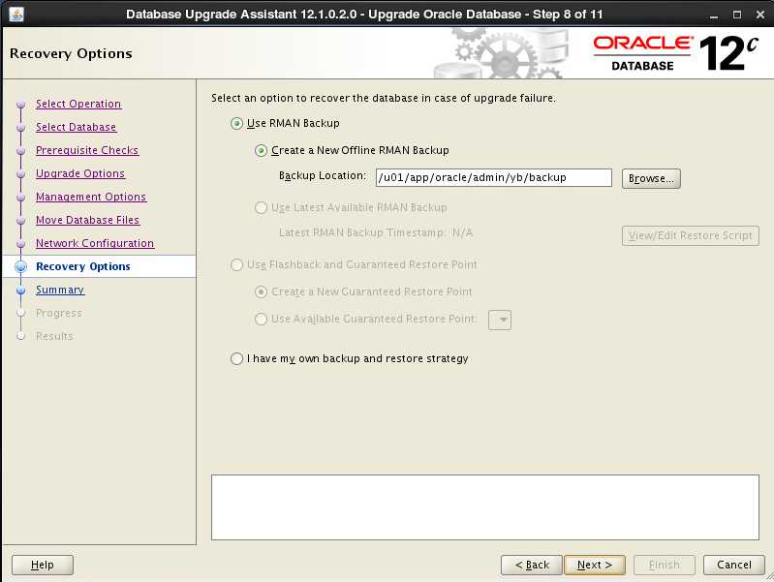Screen dimensions: 774x582
Task: Choose Create a New Offline RMAN Backup
Action: 262,150
